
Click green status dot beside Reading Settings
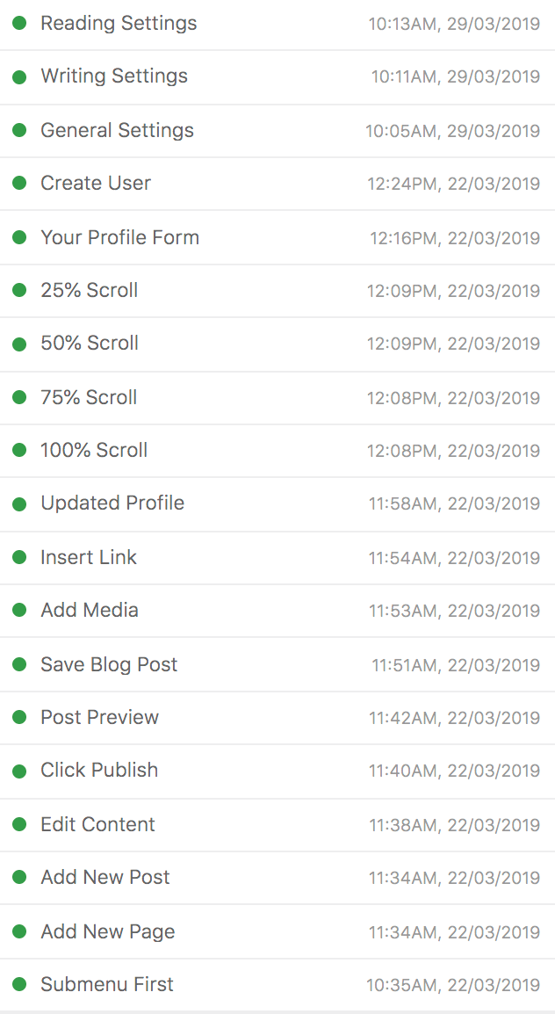19,24
